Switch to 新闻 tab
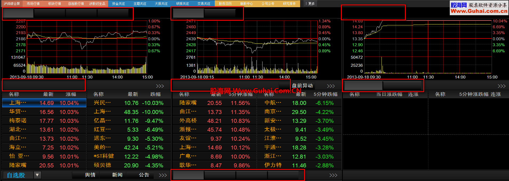Screen dimensions: 509x181 [117, 175]
